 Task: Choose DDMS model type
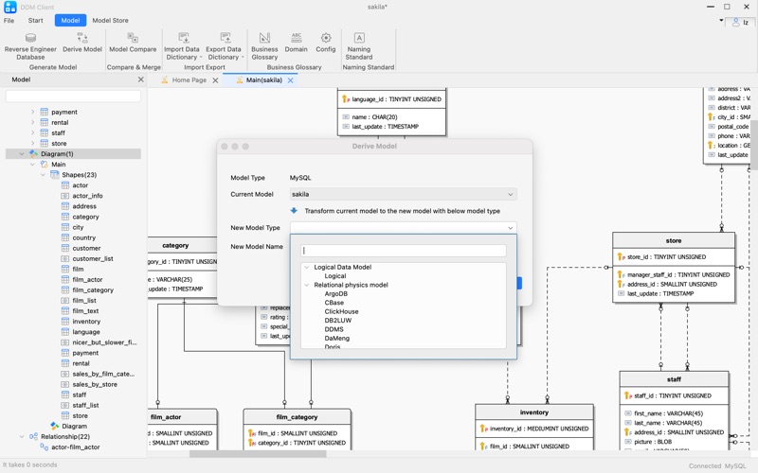coord(334,329)
